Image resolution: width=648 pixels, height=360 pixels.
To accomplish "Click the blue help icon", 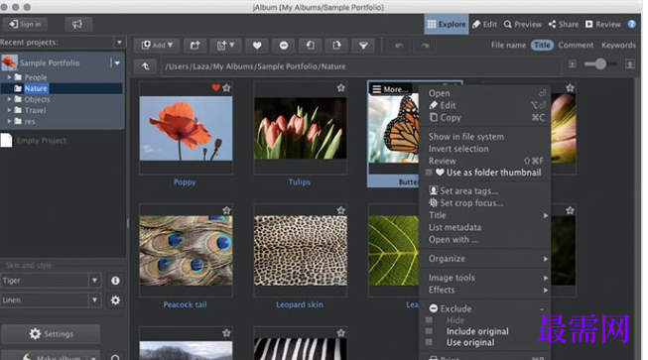I will coord(631,24).
